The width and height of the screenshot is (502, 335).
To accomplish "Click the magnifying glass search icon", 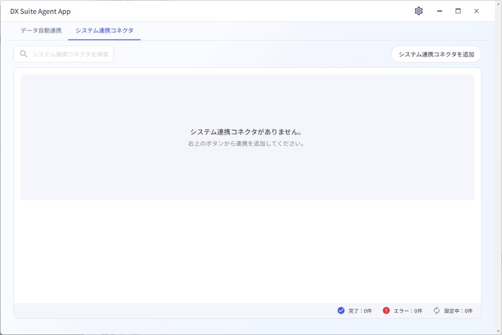I will pos(23,54).
